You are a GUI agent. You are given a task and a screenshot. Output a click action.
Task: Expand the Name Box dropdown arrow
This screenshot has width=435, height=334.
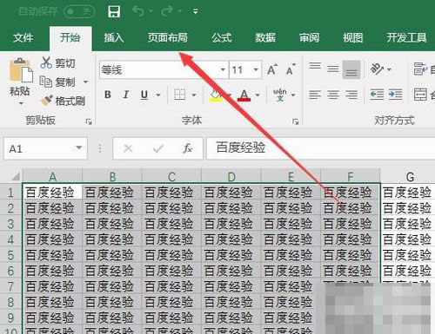click(x=78, y=148)
